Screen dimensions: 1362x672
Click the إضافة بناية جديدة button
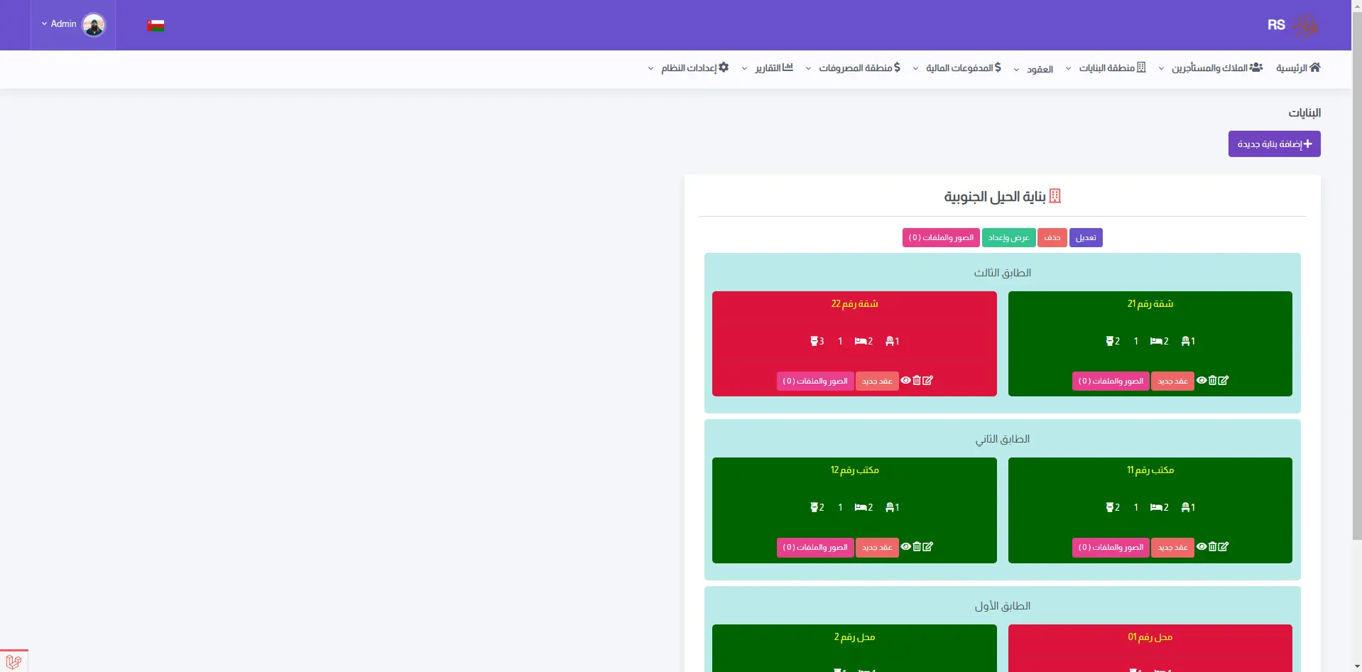1274,144
